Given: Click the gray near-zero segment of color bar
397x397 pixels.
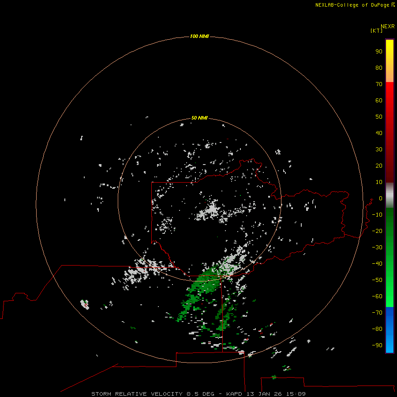Looking at the screenshot, I should click(x=390, y=195).
